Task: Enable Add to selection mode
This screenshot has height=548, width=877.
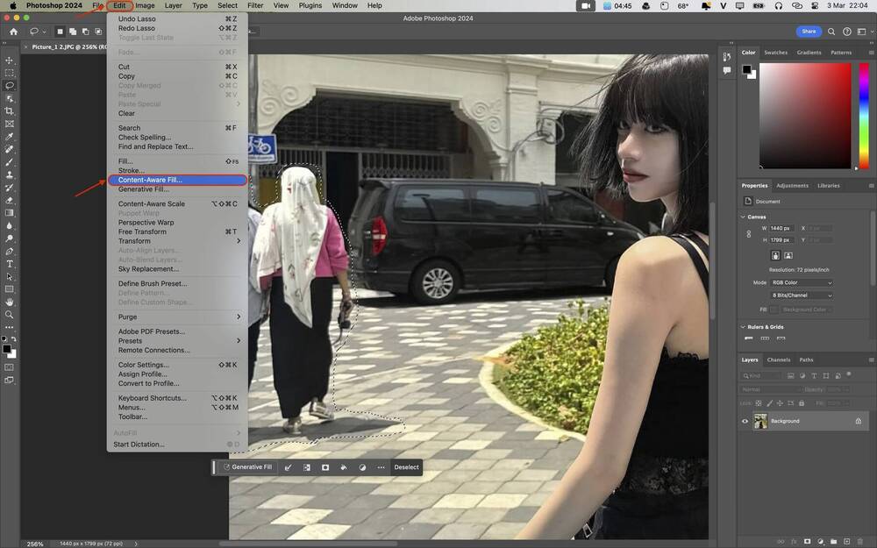Action: pyautogui.click(x=73, y=32)
